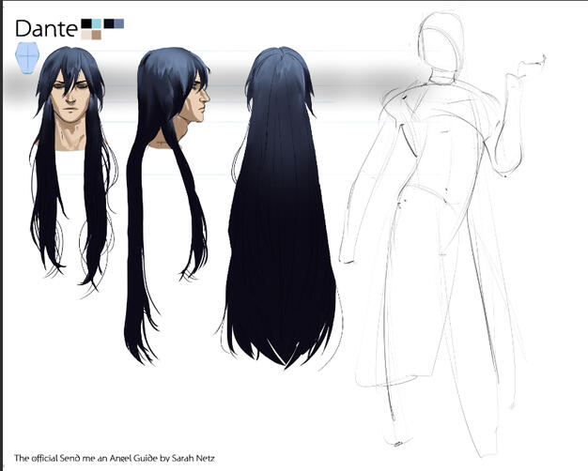Pick the slate blue color swatch
This screenshot has width=588, height=471.
(119, 23)
